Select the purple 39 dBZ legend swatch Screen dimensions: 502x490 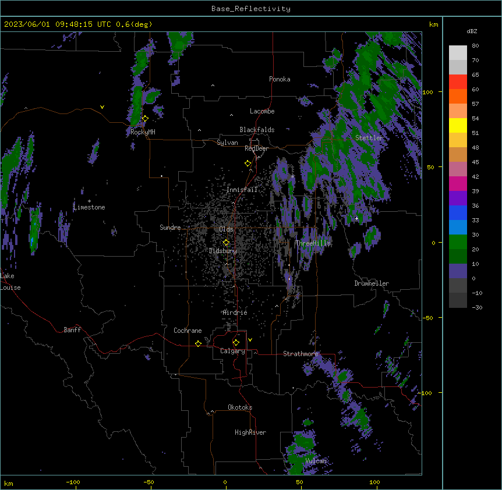tap(458, 198)
